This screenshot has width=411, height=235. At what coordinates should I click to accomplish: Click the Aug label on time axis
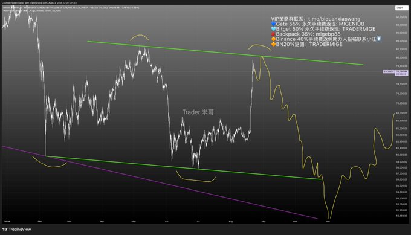tap(231, 221)
